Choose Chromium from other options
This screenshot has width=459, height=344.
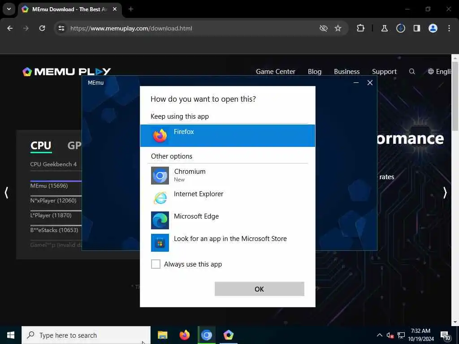(227, 176)
